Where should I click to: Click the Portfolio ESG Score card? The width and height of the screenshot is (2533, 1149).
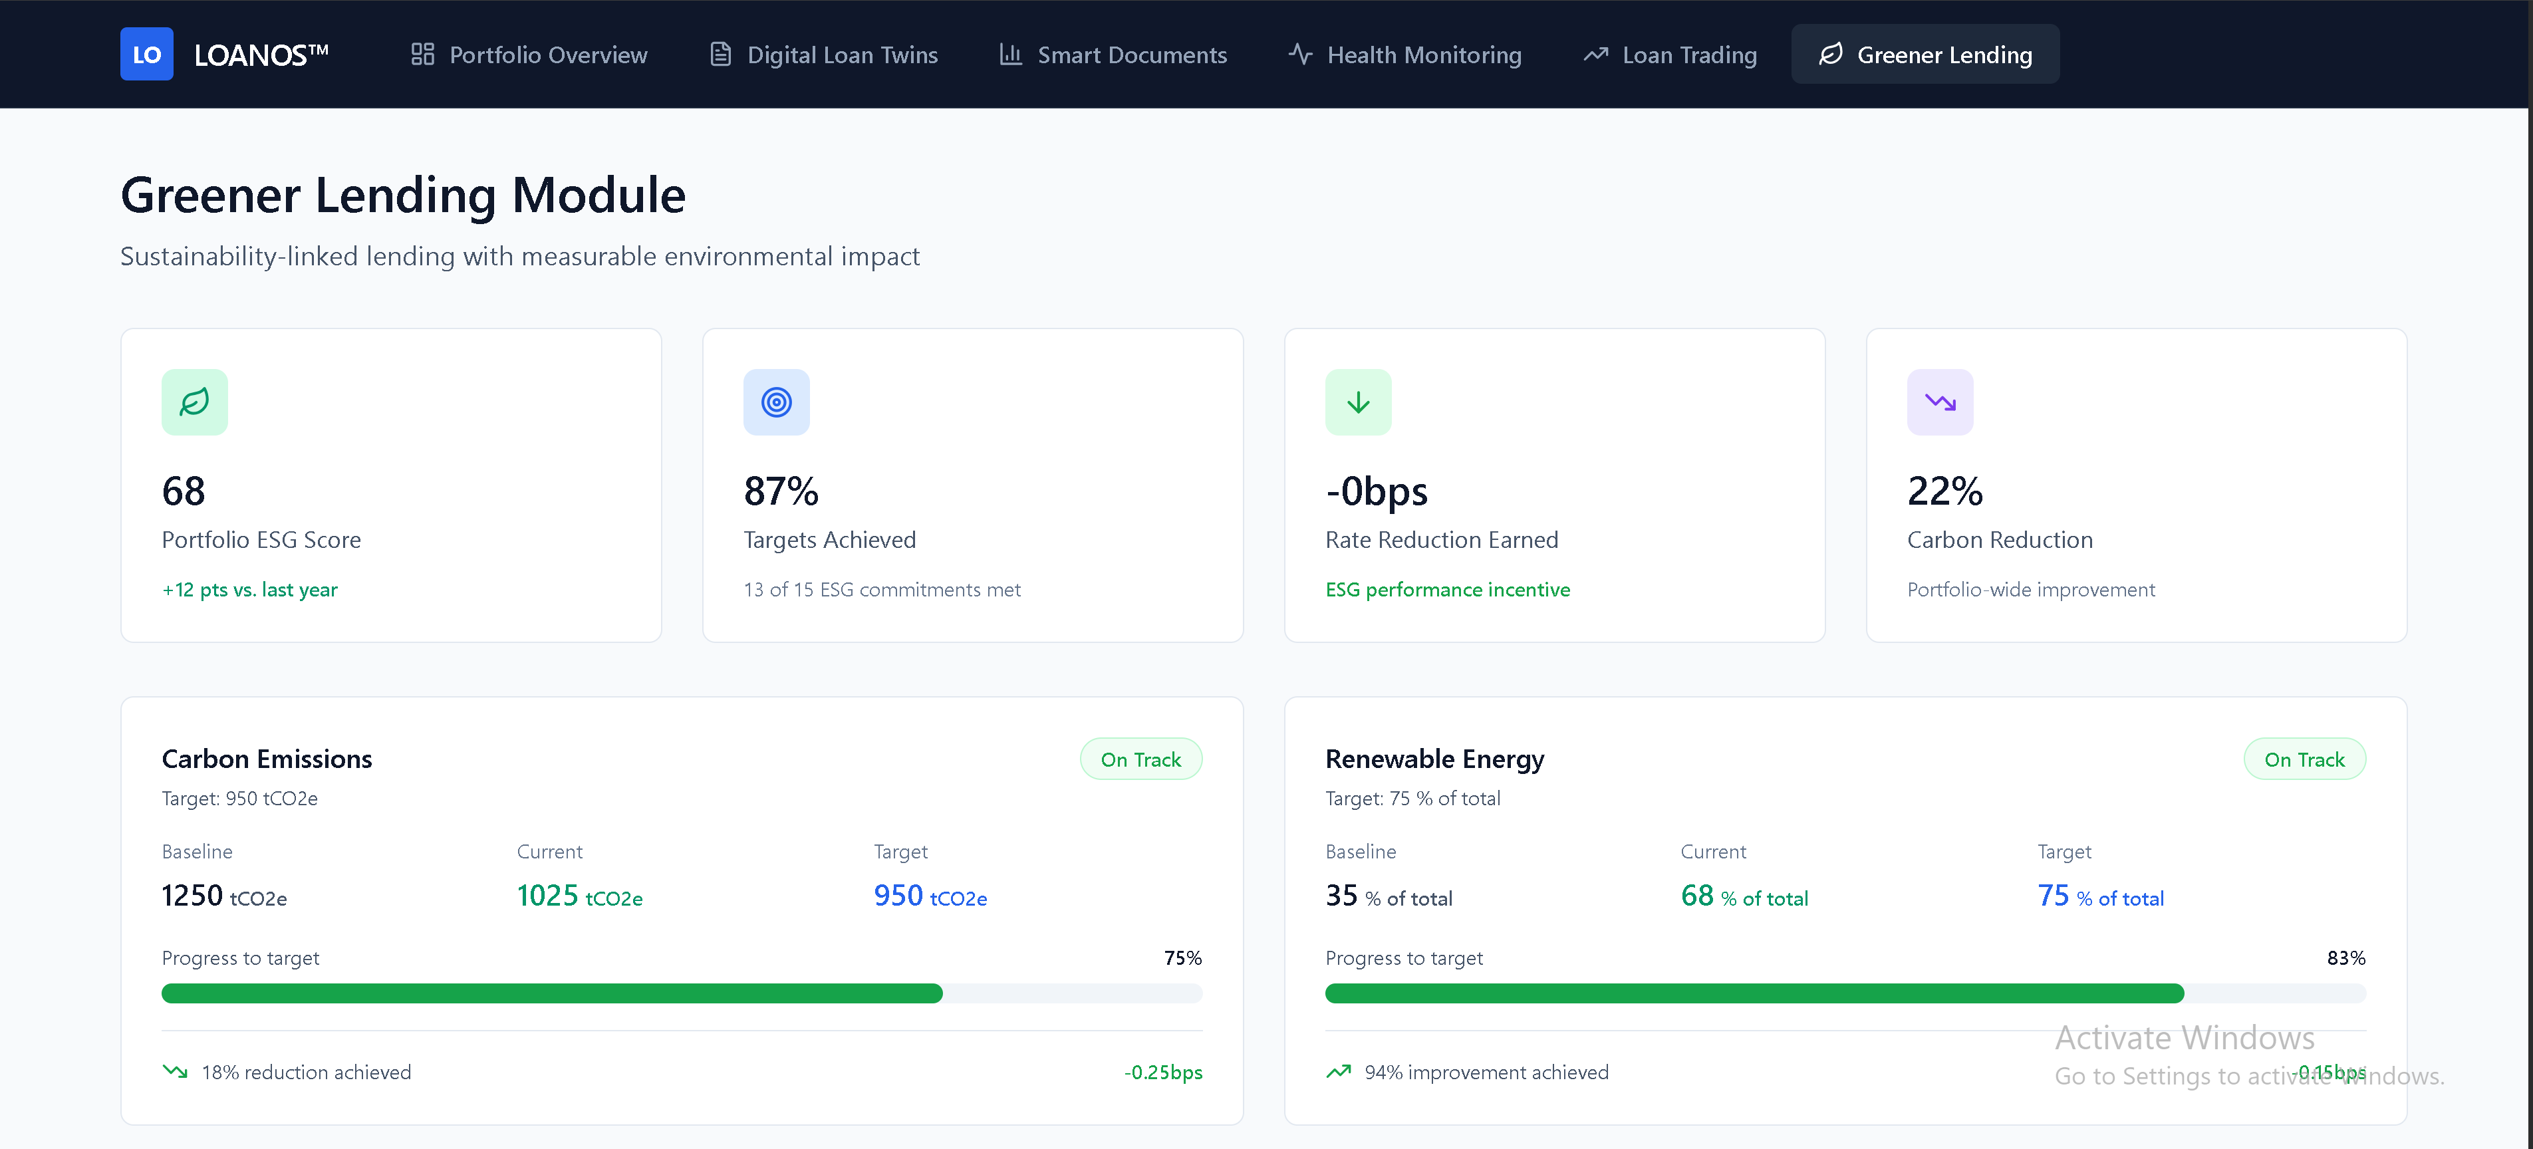[x=390, y=485]
